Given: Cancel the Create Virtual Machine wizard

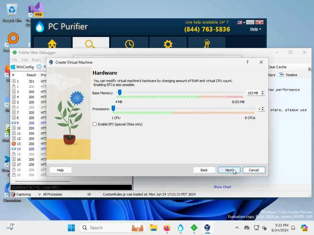Looking at the screenshot, I should [x=254, y=170].
